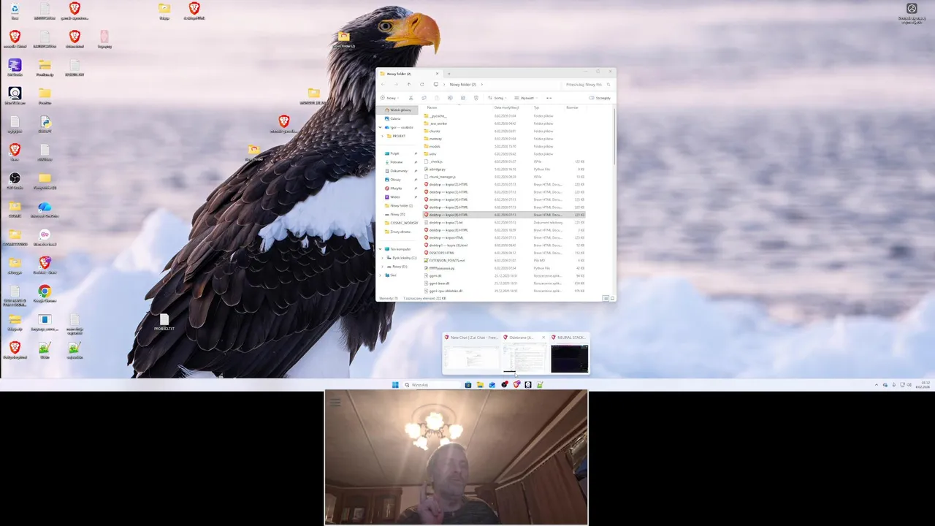935x526 pixels.
Task: Click the chevron after Nowy folder (2) breadcrumb
Action: pyautogui.click(x=481, y=84)
